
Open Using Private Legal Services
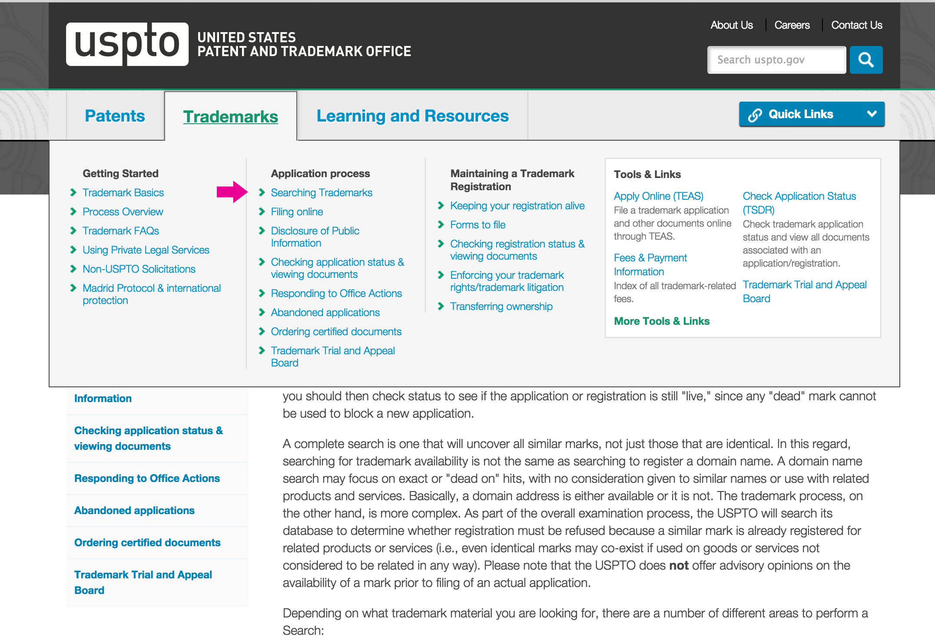pyautogui.click(x=146, y=250)
